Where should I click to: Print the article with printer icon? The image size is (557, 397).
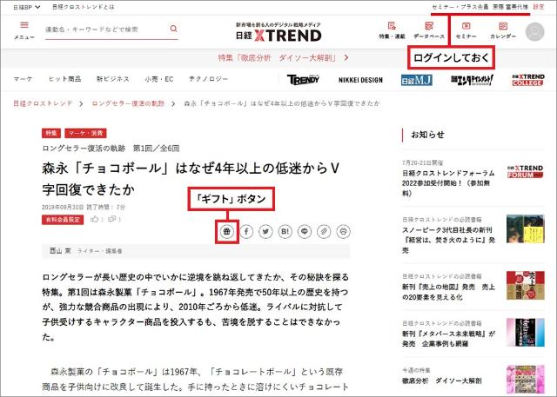coord(344,231)
